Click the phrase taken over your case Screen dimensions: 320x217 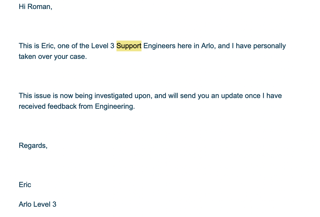click(x=53, y=57)
